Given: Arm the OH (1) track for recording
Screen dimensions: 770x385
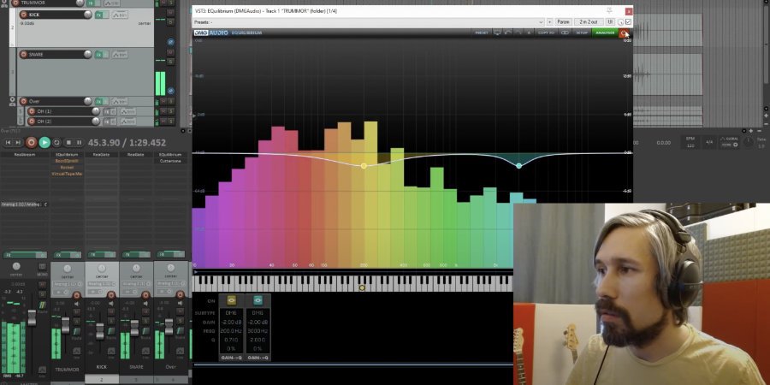Looking at the screenshot, I should [x=32, y=111].
